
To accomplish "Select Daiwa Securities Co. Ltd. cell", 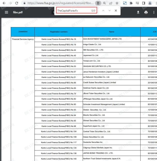I will click(111, 137).
